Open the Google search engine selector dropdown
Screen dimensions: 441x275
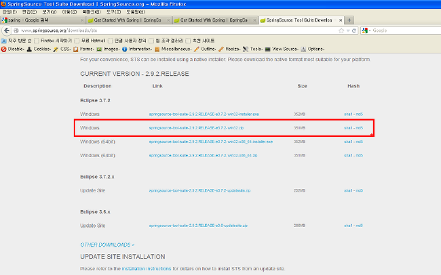pos(366,30)
